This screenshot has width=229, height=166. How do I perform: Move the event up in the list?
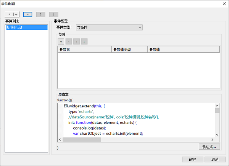pos(40,14)
